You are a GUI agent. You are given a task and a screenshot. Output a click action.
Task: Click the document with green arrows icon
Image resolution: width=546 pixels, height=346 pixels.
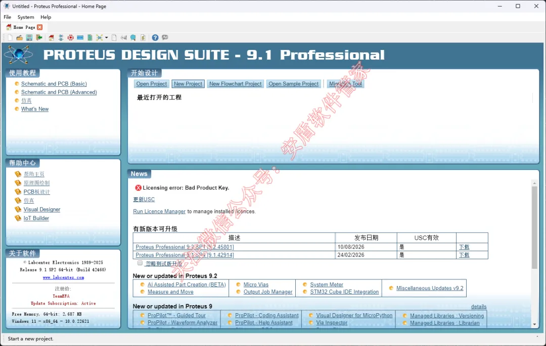pyautogui.click(x=143, y=37)
